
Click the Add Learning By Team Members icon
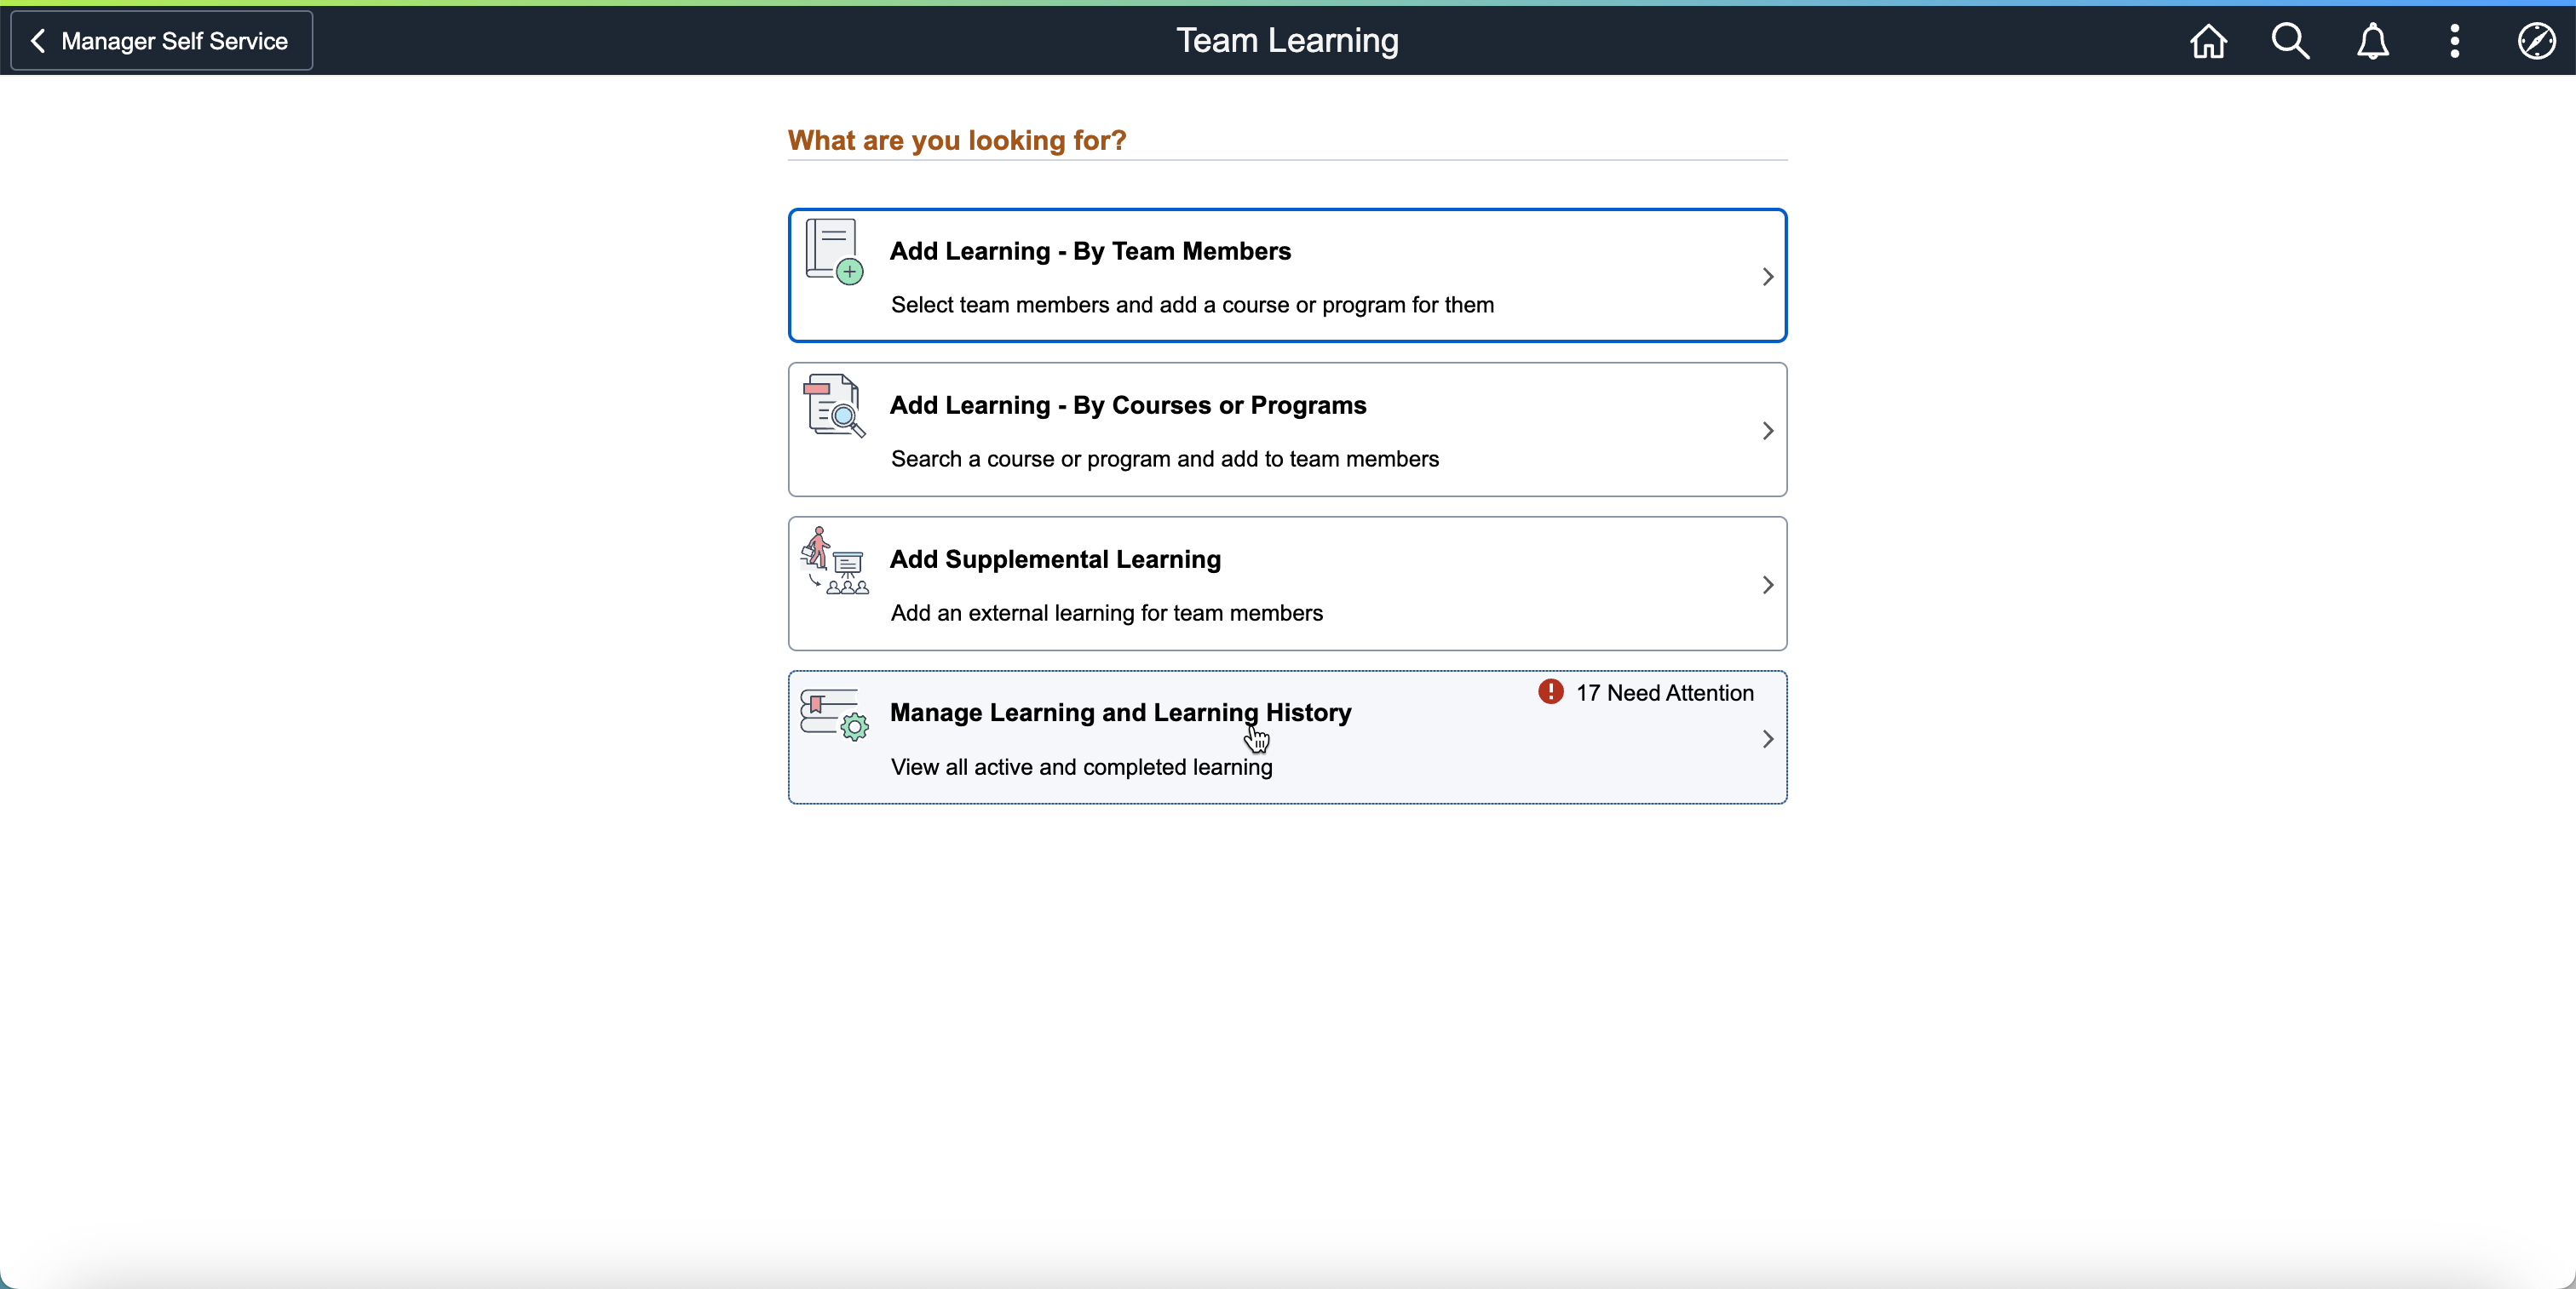pyautogui.click(x=834, y=252)
